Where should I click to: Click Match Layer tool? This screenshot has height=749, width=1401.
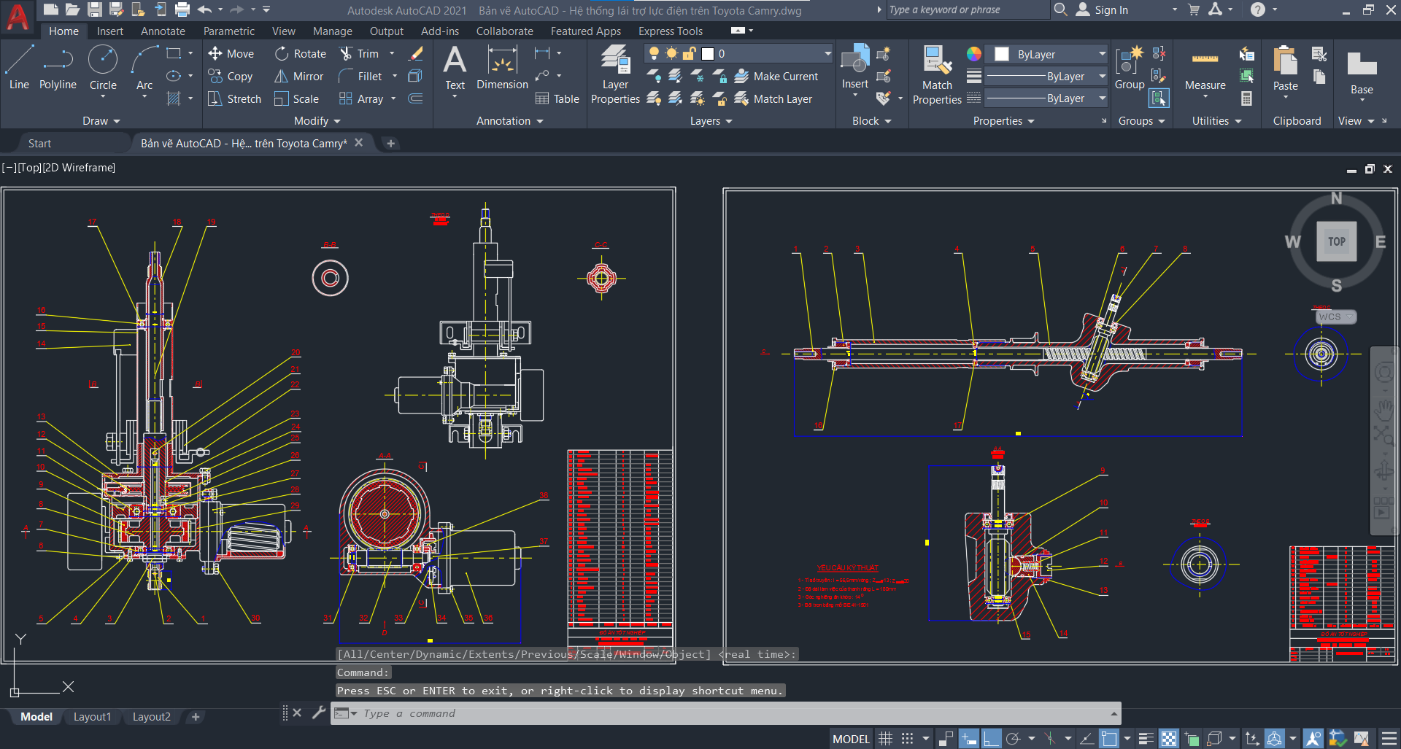point(773,98)
